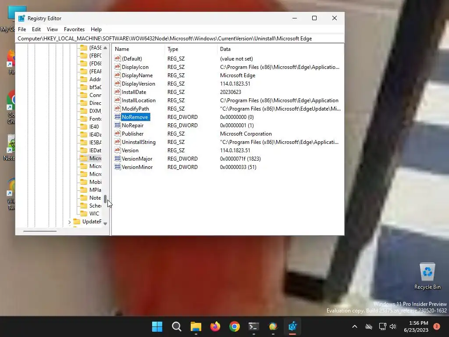Click the tree scroll up arrow

(x=105, y=47)
